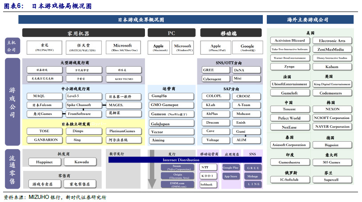This screenshot has width=362, height=202.
Task: Click the Cyberagent box
Action: point(216,79)
